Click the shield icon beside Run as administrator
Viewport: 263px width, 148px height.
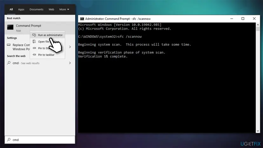click(34, 35)
